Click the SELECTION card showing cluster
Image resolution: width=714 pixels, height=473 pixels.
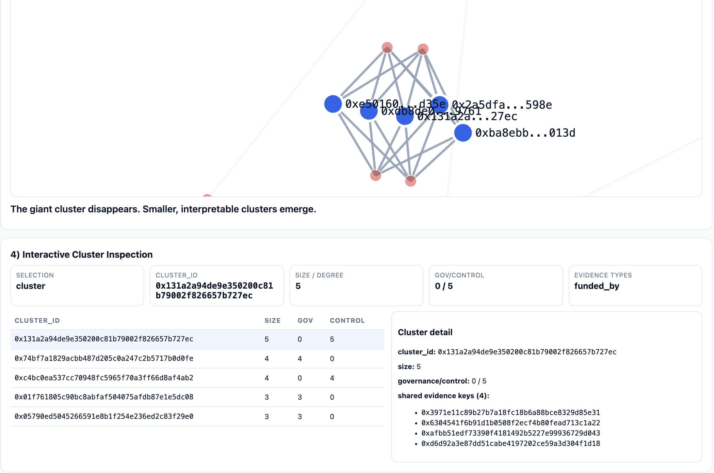(x=77, y=286)
